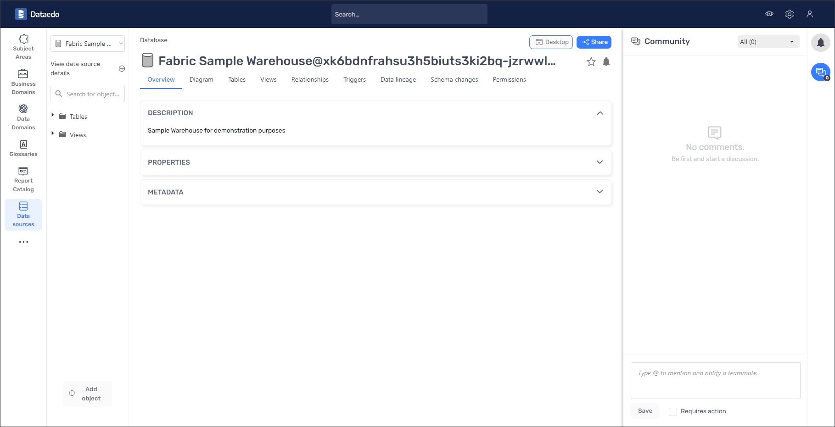Open Subject Areas in sidebar
Screen dimensions: 835x427
23,47
